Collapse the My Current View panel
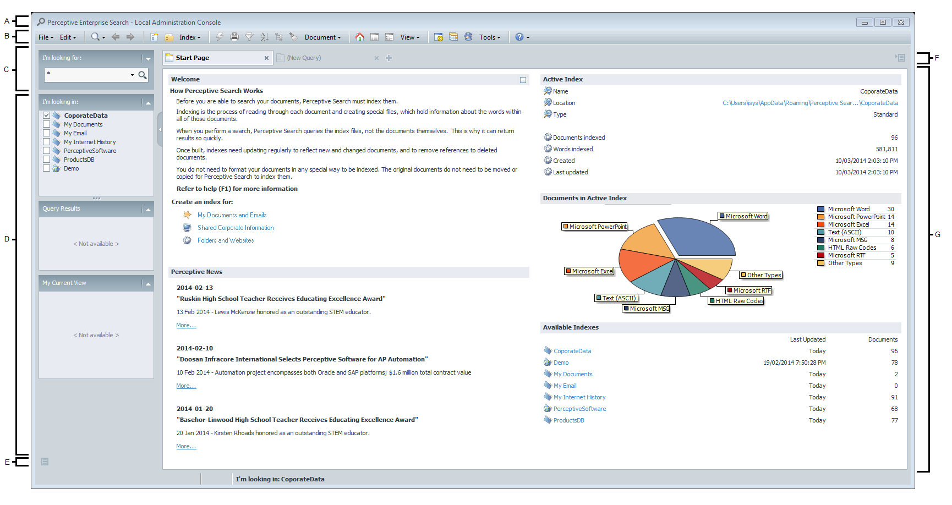 [148, 283]
